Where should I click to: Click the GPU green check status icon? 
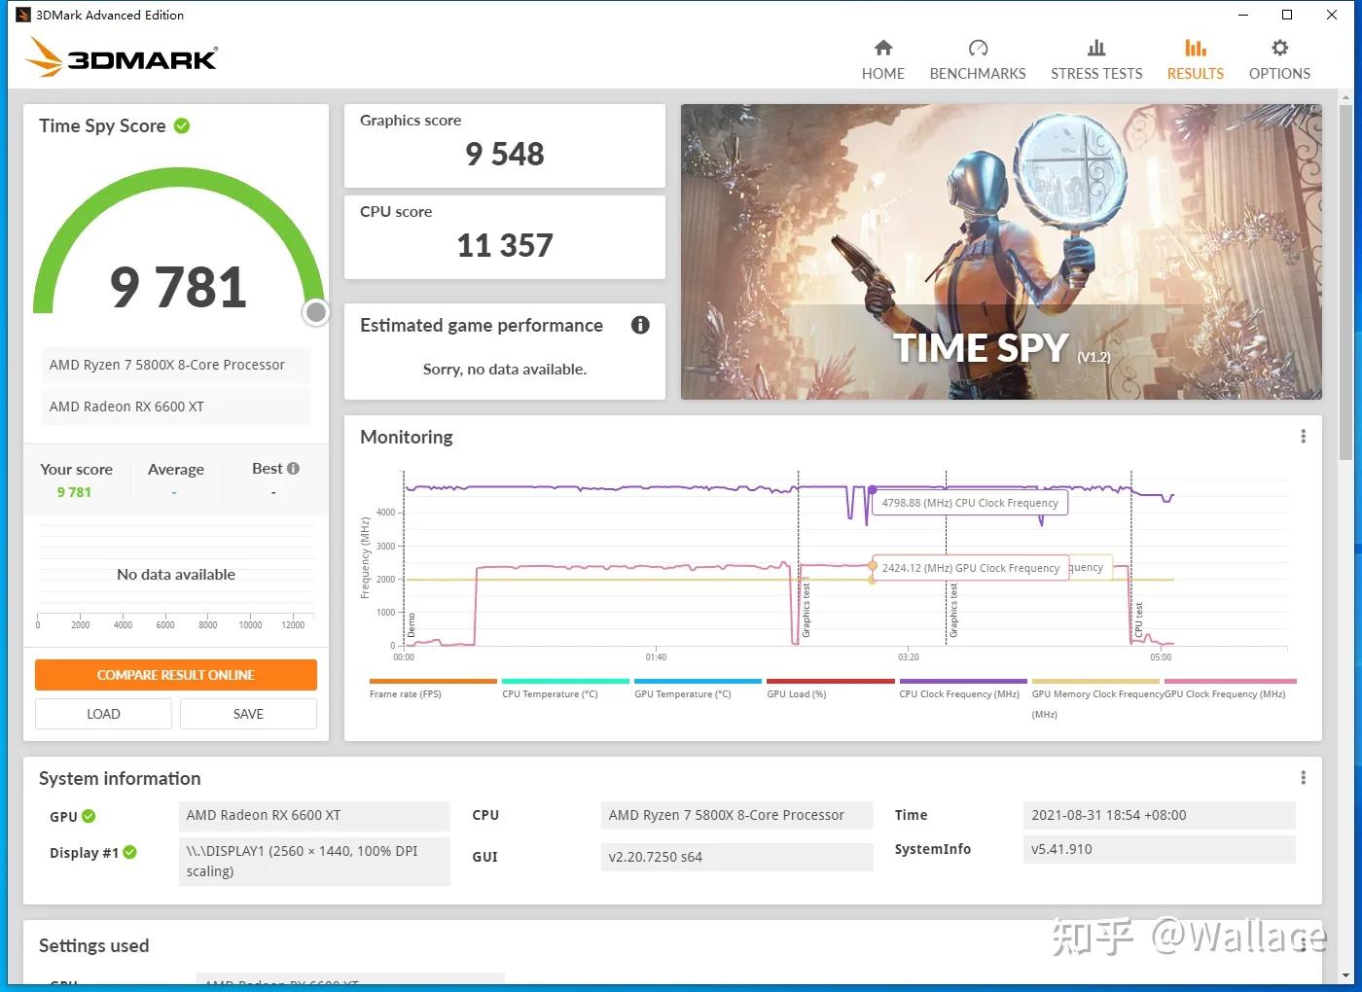point(89,816)
